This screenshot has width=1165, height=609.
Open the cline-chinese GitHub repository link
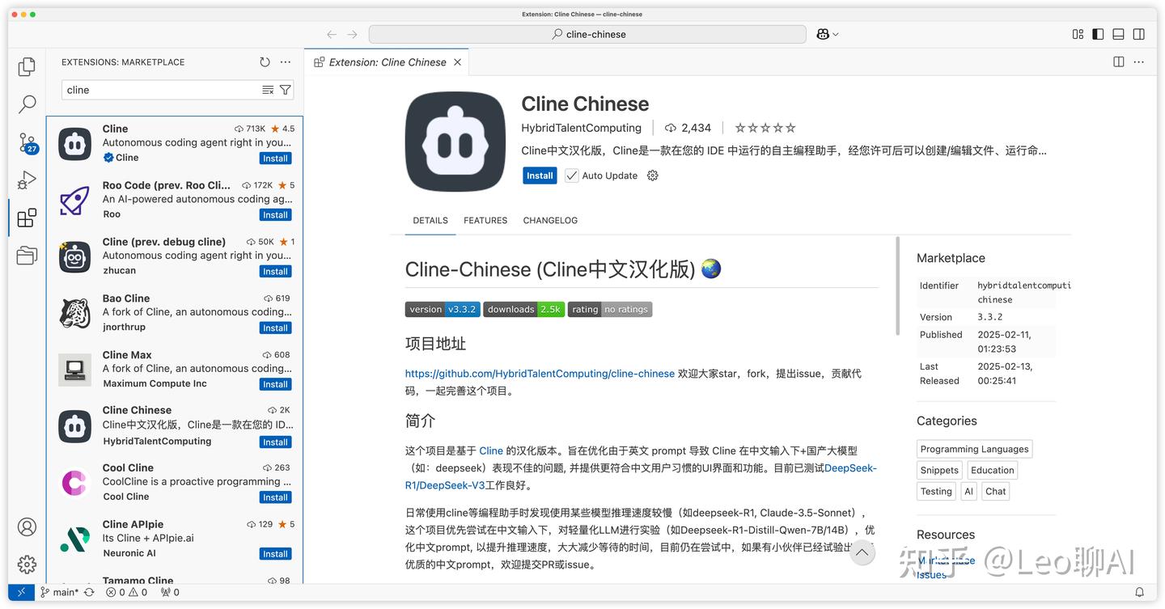(539, 374)
